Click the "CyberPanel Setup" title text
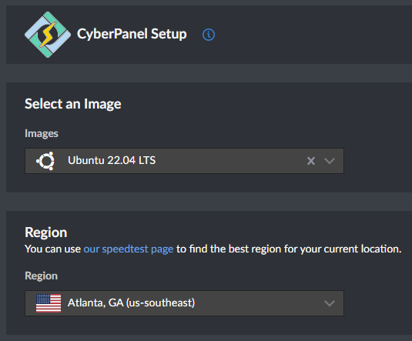This screenshot has width=412, height=341. pos(132,34)
